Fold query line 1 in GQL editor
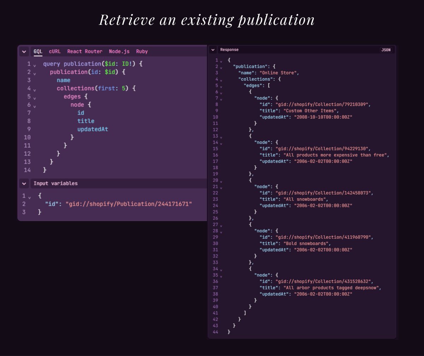This screenshot has width=424, height=356. 35,65
